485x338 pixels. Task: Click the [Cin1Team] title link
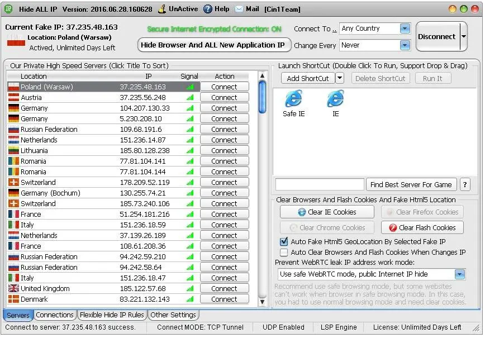click(282, 9)
